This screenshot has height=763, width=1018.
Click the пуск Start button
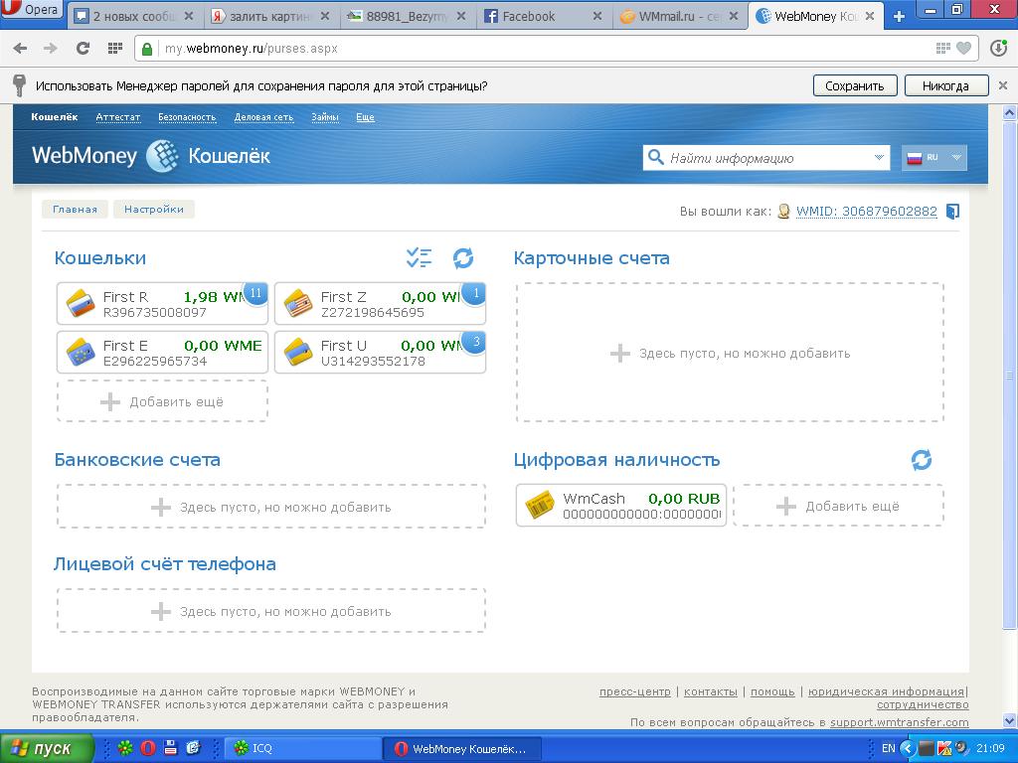click(x=47, y=748)
